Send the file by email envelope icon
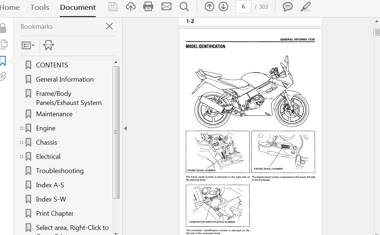The image size is (380, 235). click(x=167, y=7)
